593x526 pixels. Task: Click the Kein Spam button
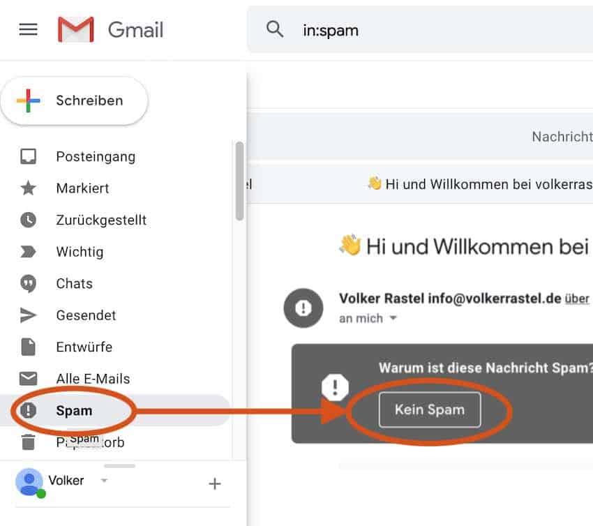[430, 409]
